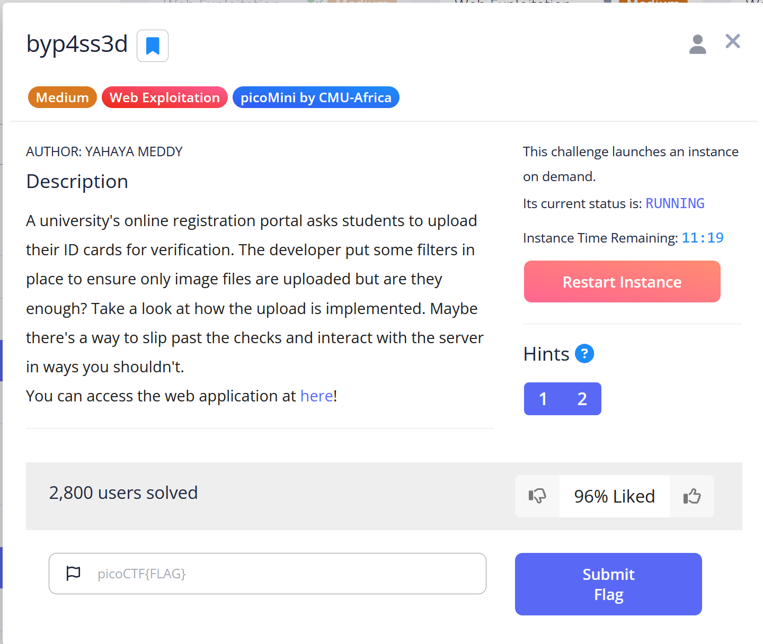Click the Instance Time Remaining countdown
The width and height of the screenshot is (763, 644).
703,238
